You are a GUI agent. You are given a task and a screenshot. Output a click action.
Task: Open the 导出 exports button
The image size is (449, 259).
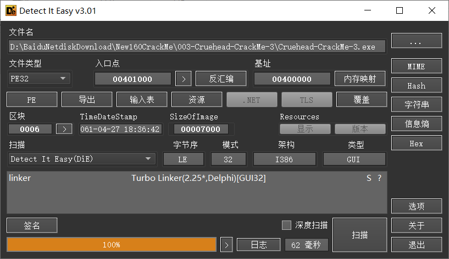pyautogui.click(x=87, y=100)
